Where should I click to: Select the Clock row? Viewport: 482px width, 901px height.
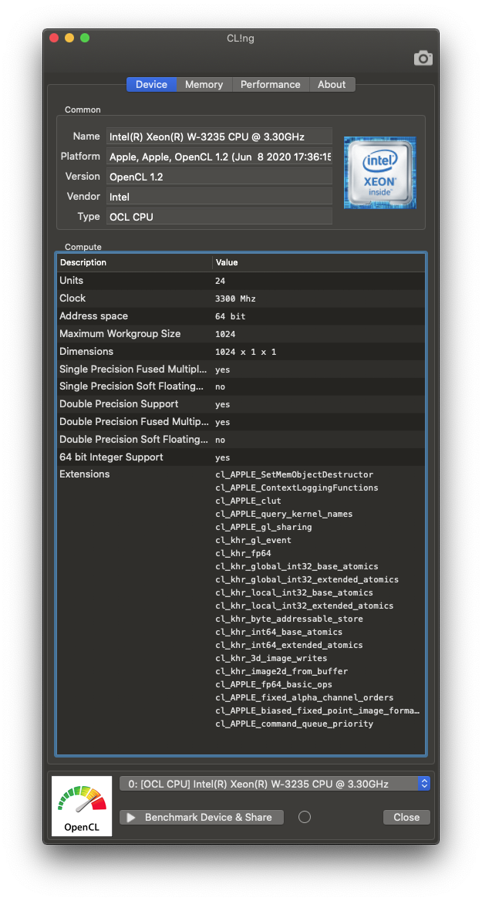(x=241, y=299)
